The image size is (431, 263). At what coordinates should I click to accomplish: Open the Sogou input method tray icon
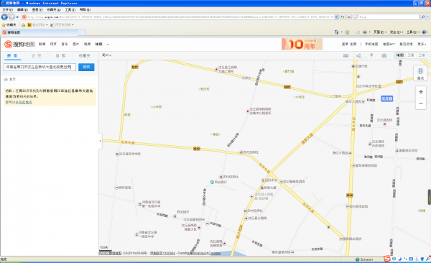(387, 259)
